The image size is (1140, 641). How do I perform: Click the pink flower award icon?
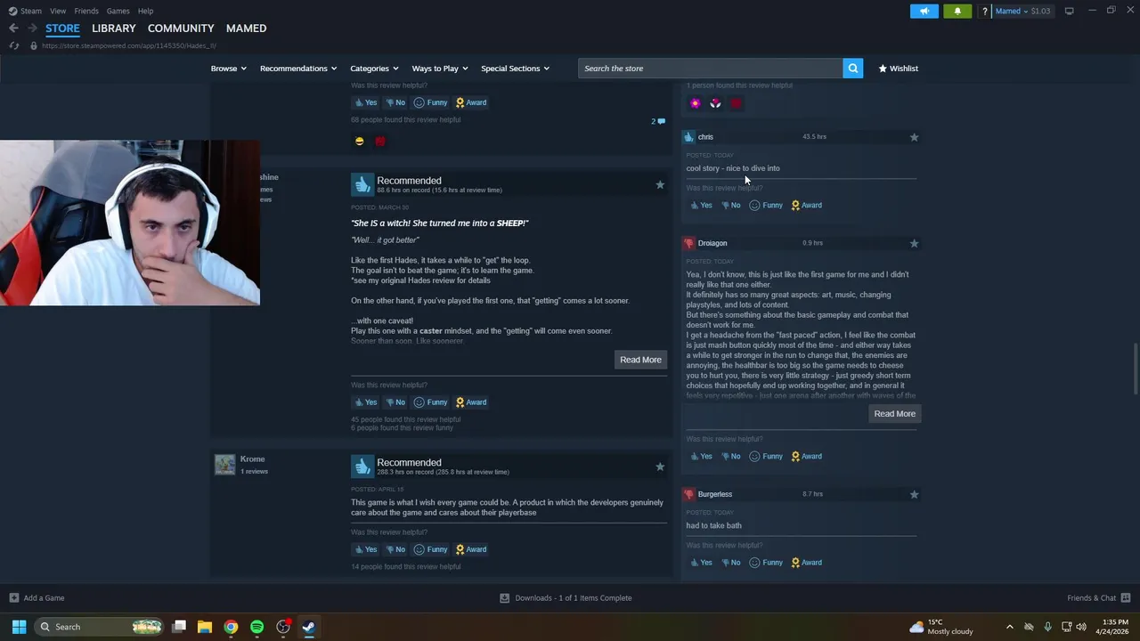click(696, 103)
